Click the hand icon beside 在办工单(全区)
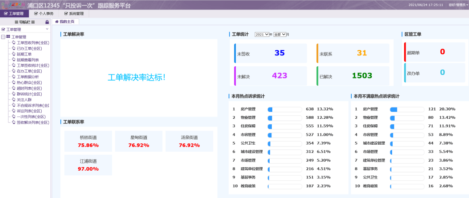Viewport: 469px width, 198px height. click(x=13, y=71)
